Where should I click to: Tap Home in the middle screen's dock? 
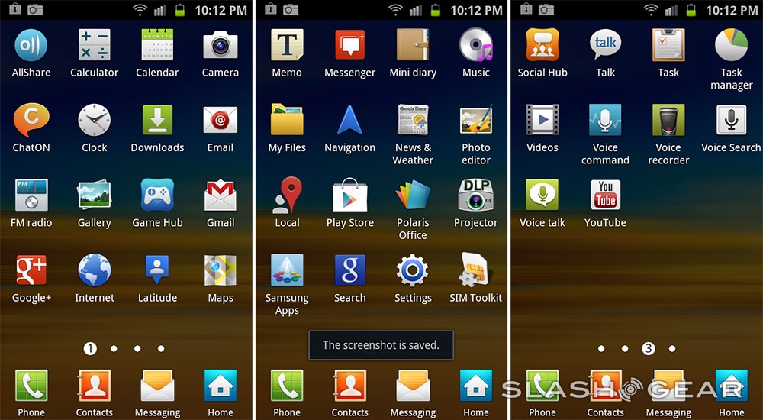tap(476, 386)
